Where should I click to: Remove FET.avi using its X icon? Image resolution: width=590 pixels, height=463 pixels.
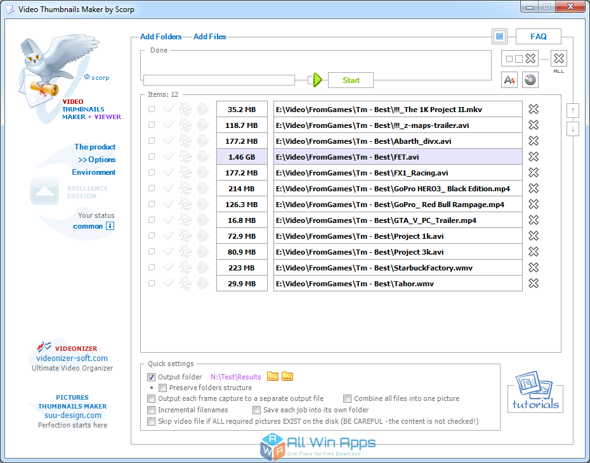click(533, 156)
